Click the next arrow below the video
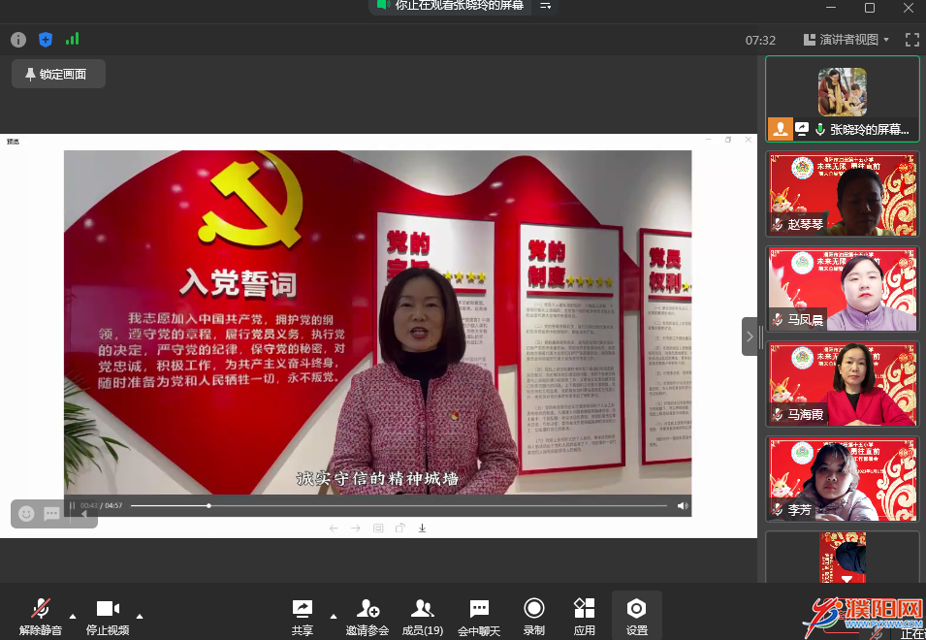Viewport: 926px width, 640px height. click(356, 528)
